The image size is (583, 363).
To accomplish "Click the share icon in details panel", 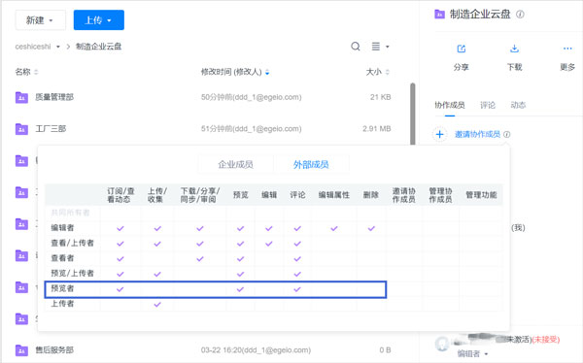I will [461, 49].
